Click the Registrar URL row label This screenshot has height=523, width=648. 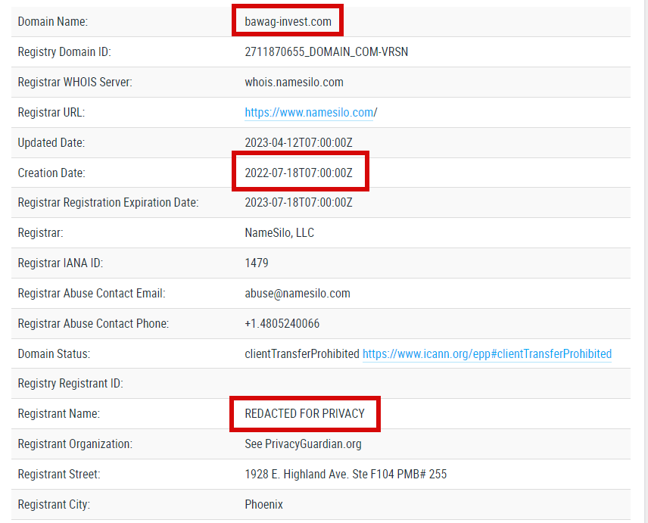tap(51, 113)
